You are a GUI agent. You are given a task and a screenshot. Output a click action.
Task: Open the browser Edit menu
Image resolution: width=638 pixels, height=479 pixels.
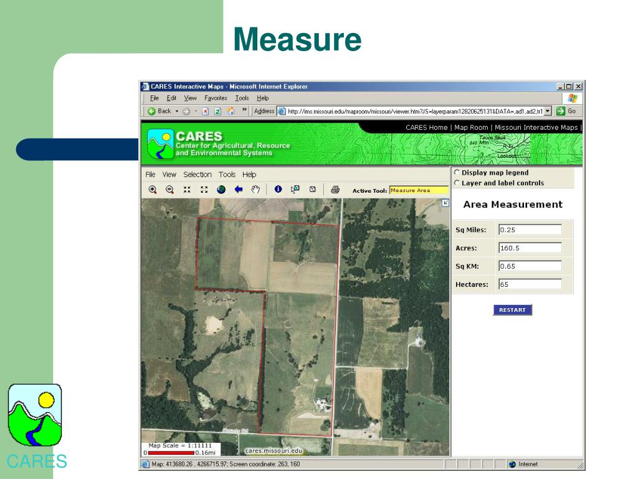[171, 98]
